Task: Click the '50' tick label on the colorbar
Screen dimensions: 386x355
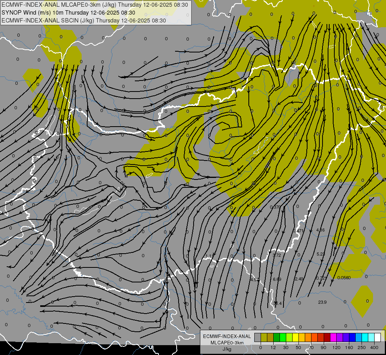Action: tap(298, 348)
